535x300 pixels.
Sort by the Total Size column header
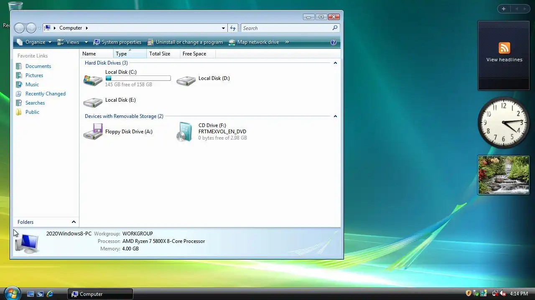click(163, 54)
